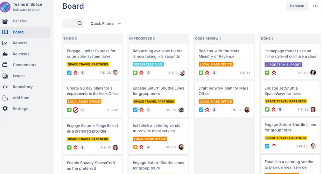This screenshot has height=174, width=323.
Task: Click the blue checkbox on Engage Jupiter Express card
Action: tap(69, 73)
